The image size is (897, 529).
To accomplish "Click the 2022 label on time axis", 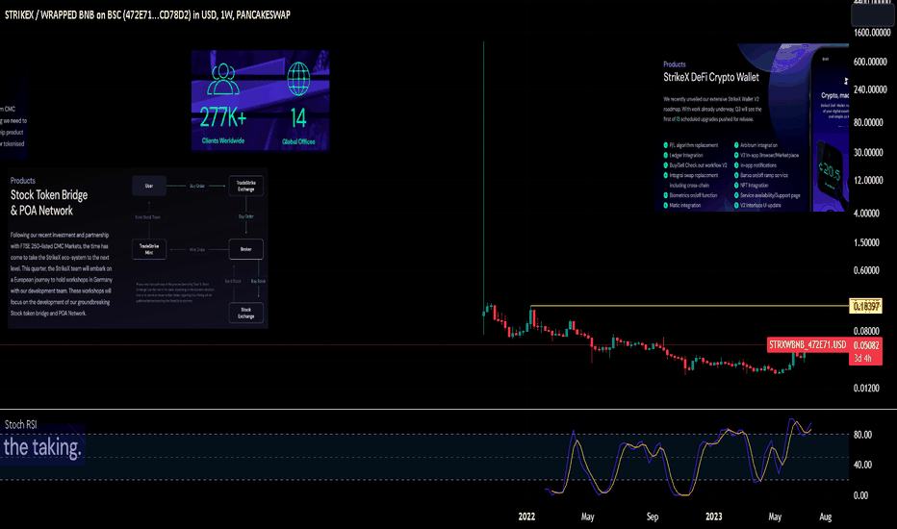I will coord(526,516).
